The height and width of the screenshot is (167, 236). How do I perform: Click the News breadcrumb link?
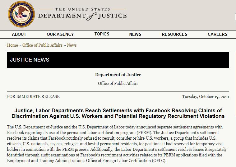72,45
